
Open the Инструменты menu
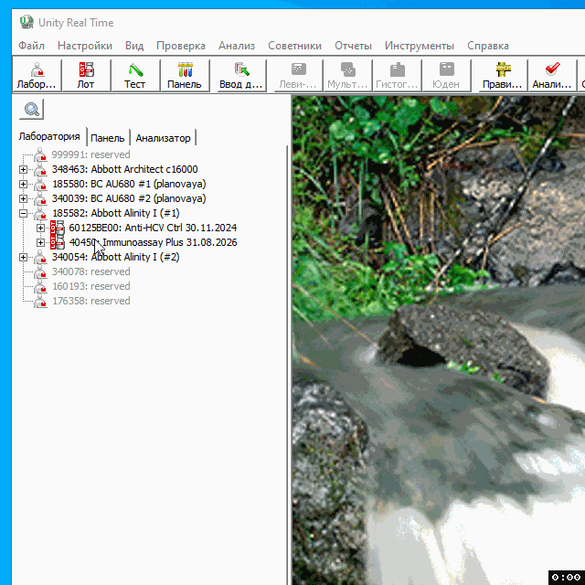tap(419, 46)
